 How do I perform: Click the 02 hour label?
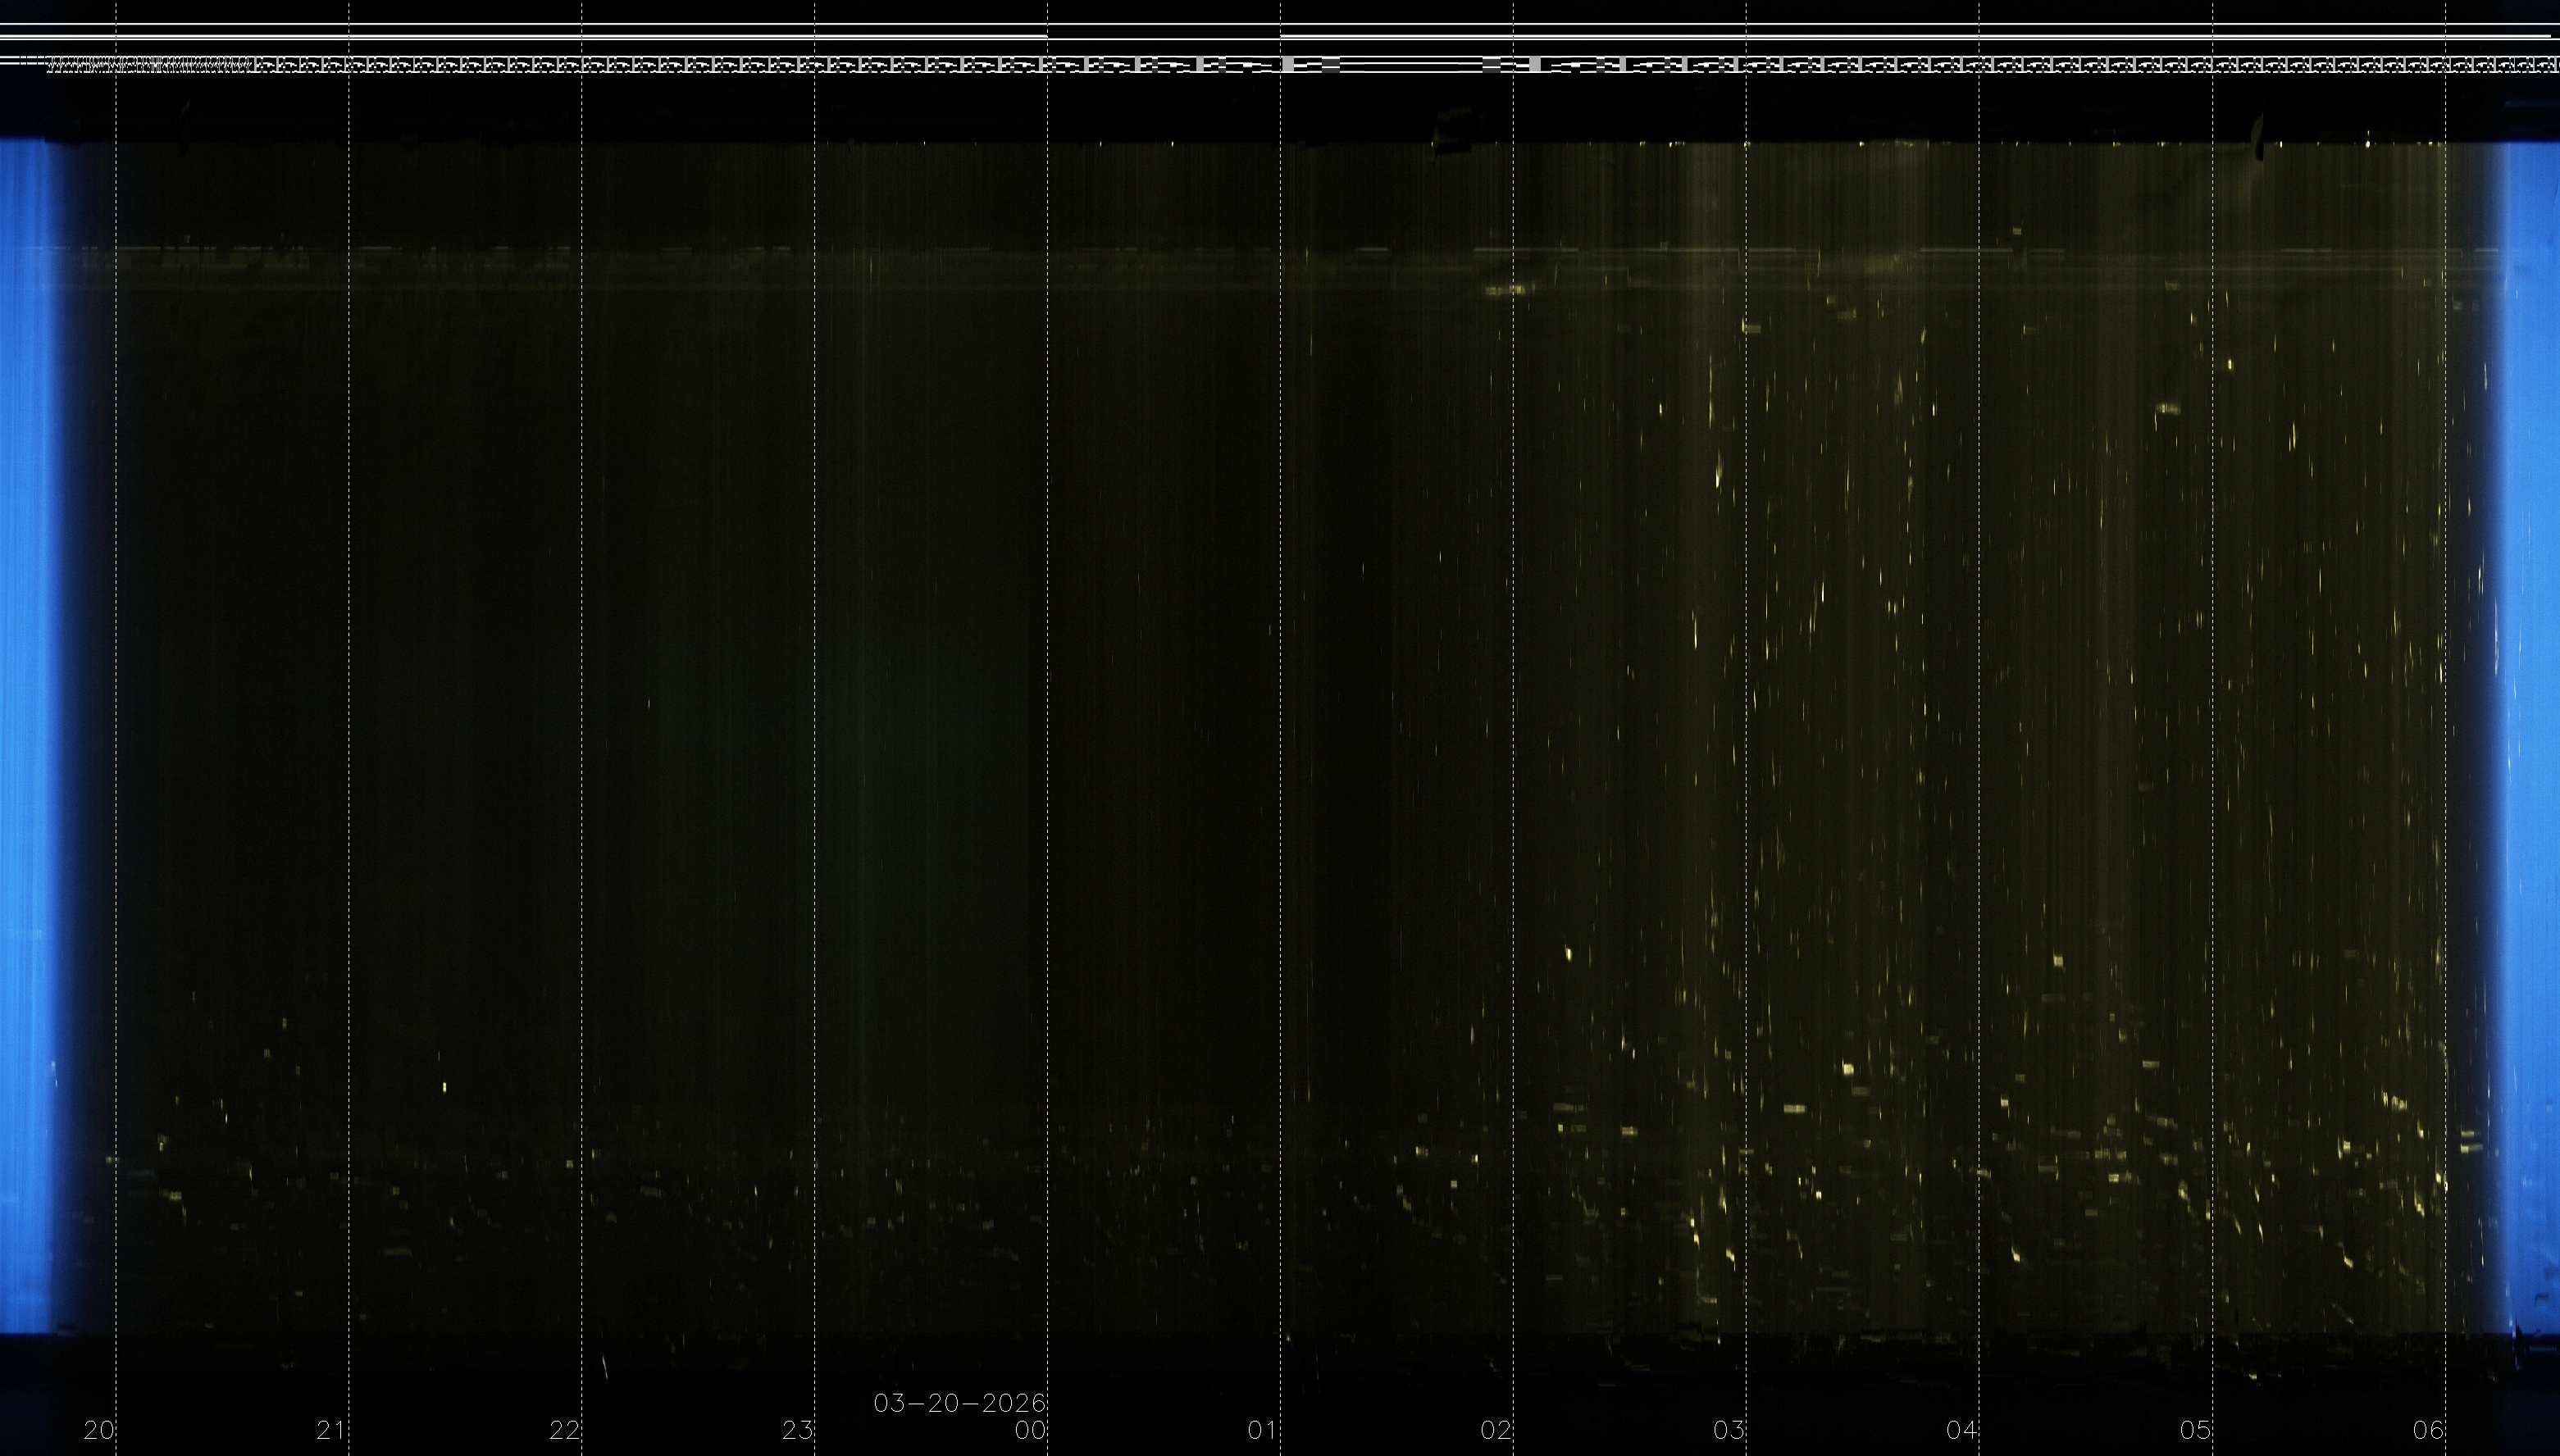(x=1495, y=1430)
